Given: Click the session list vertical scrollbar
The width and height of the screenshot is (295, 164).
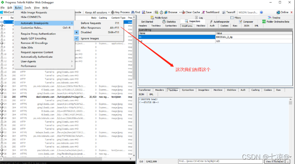Looking at the screenshot, I should click(134, 86).
